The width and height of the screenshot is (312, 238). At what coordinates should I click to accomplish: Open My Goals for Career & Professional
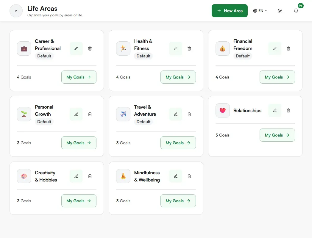pyautogui.click(x=79, y=77)
